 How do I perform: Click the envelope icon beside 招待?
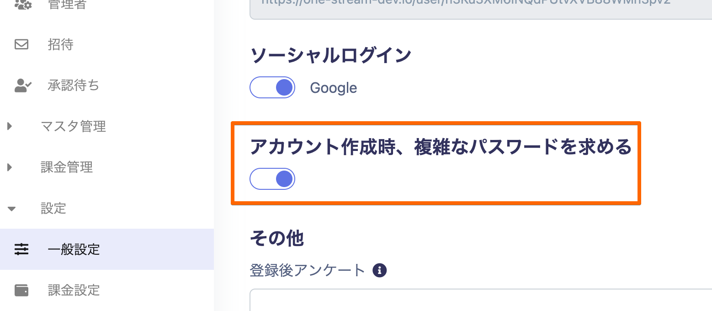21,44
